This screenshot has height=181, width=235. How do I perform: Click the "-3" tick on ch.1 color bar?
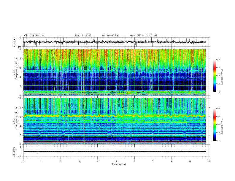point(219,59)
